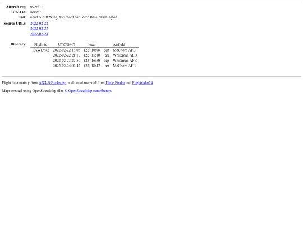Click the RAWLY42 flight id cell
303x227 pixels.
(40, 50)
